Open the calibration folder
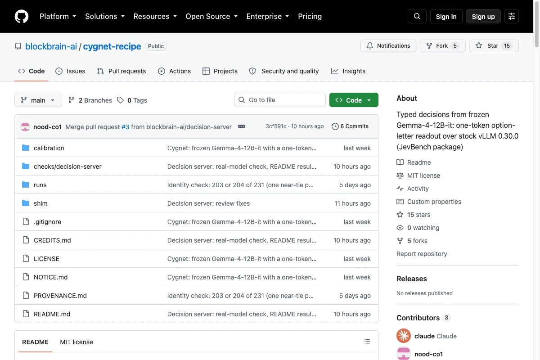Viewport: 540px width, 360px height. pos(49,148)
